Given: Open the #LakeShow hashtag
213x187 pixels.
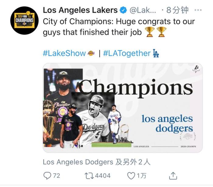Looking at the screenshot, I should [x=64, y=54].
